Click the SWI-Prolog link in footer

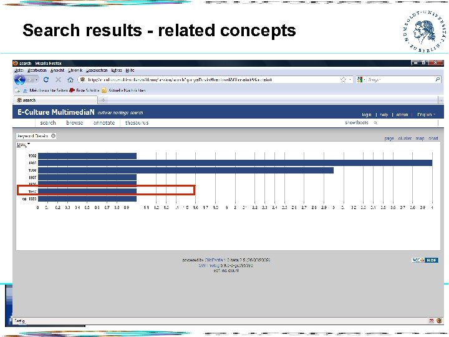[209, 265]
